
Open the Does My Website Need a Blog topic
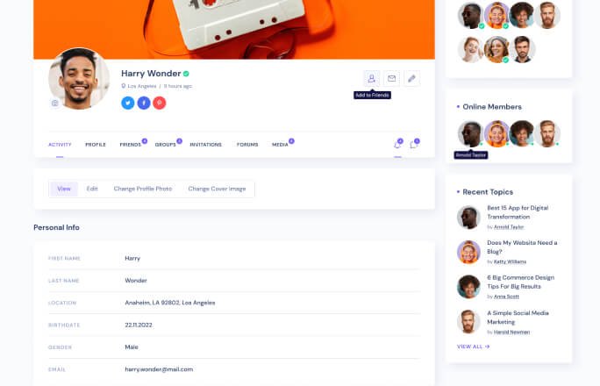tap(522, 247)
